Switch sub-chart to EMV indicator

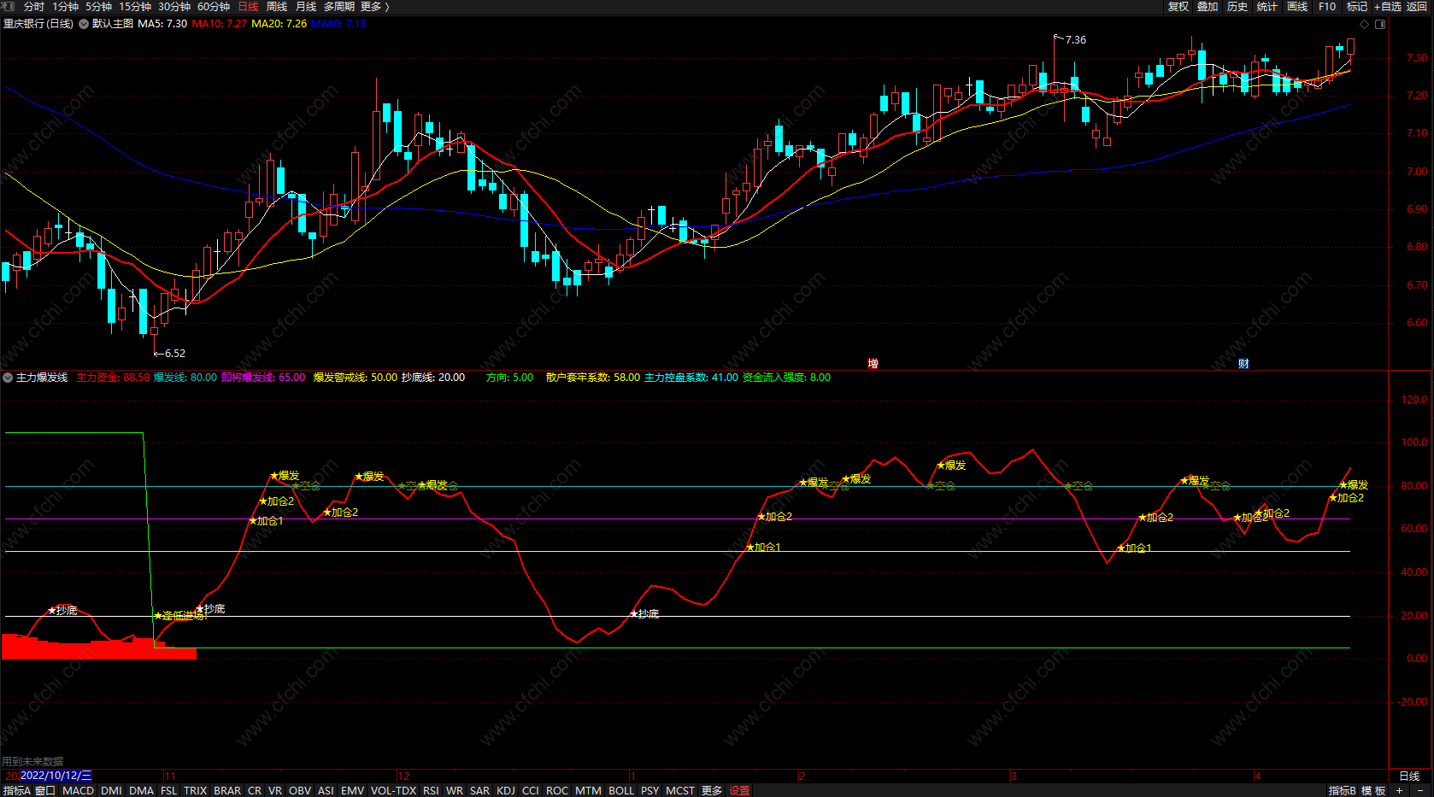click(352, 791)
